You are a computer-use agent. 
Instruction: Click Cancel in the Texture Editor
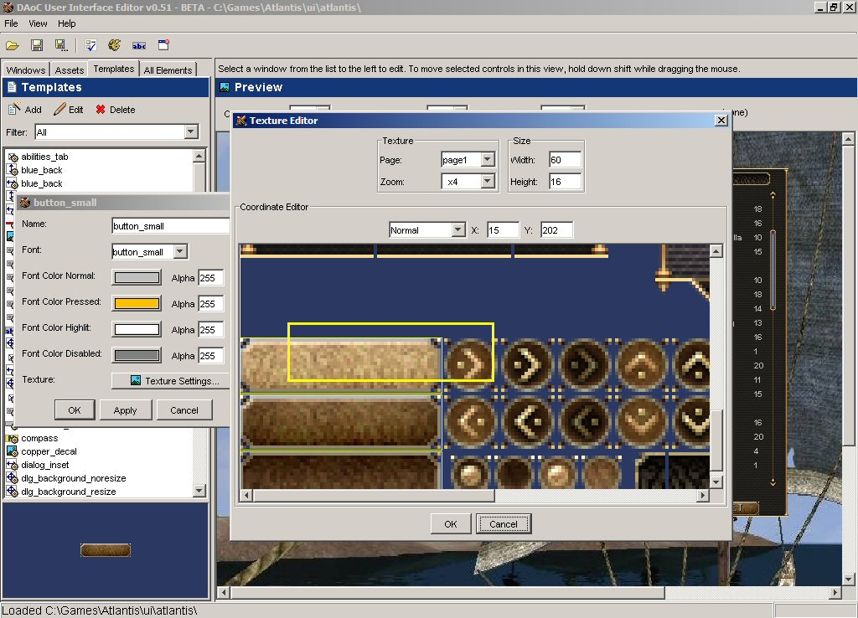[x=504, y=524]
